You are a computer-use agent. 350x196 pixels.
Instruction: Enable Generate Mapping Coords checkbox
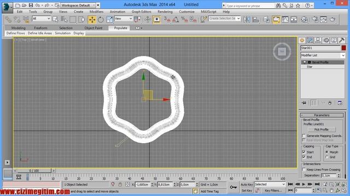pos(304,136)
